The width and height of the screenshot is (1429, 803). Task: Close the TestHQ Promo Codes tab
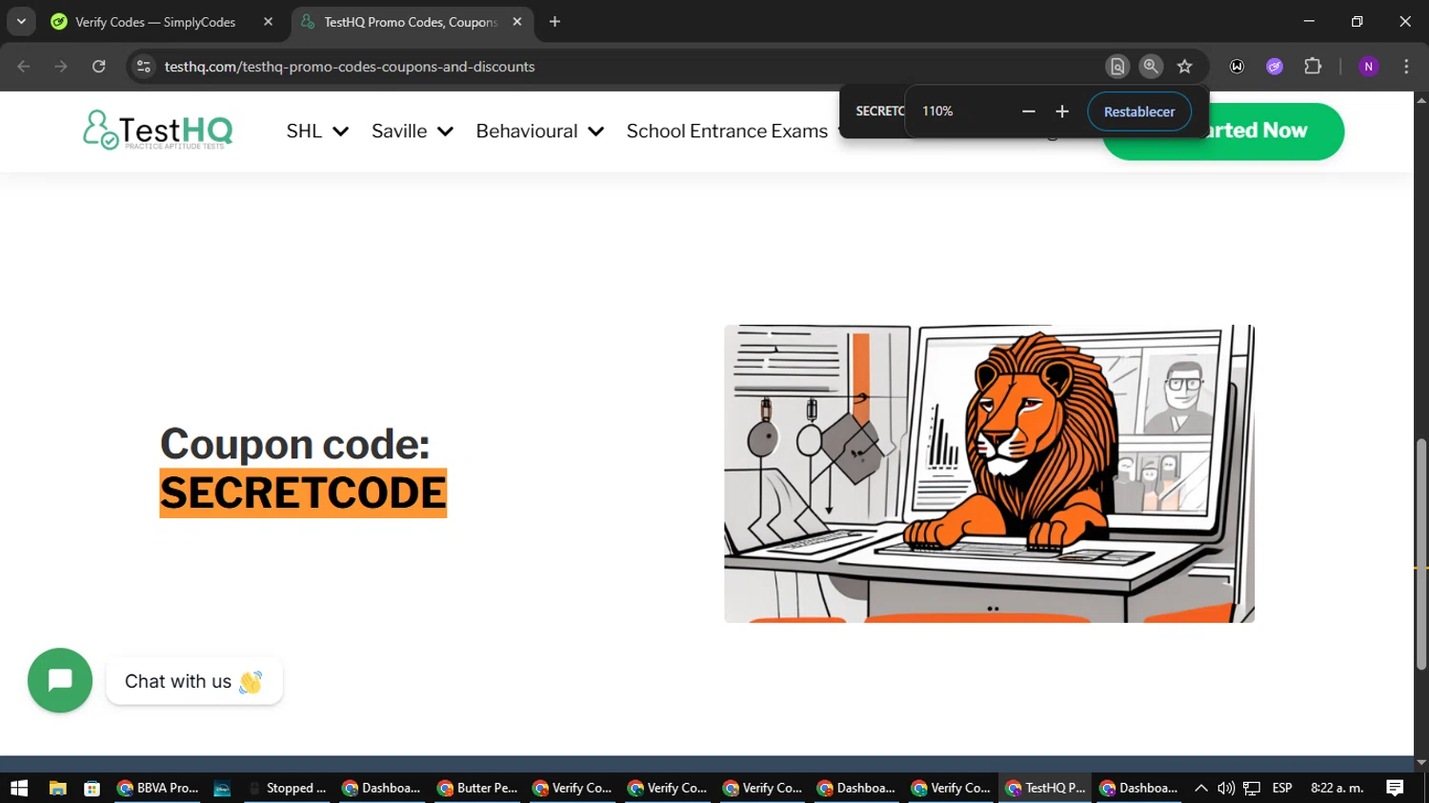[x=517, y=22]
